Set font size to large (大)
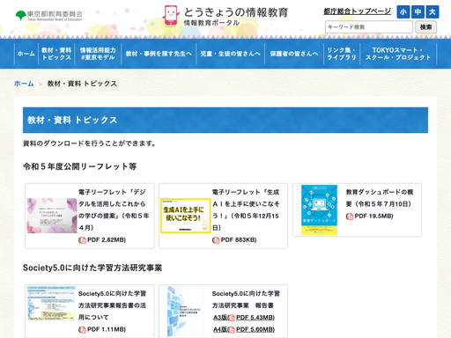 click(433, 12)
